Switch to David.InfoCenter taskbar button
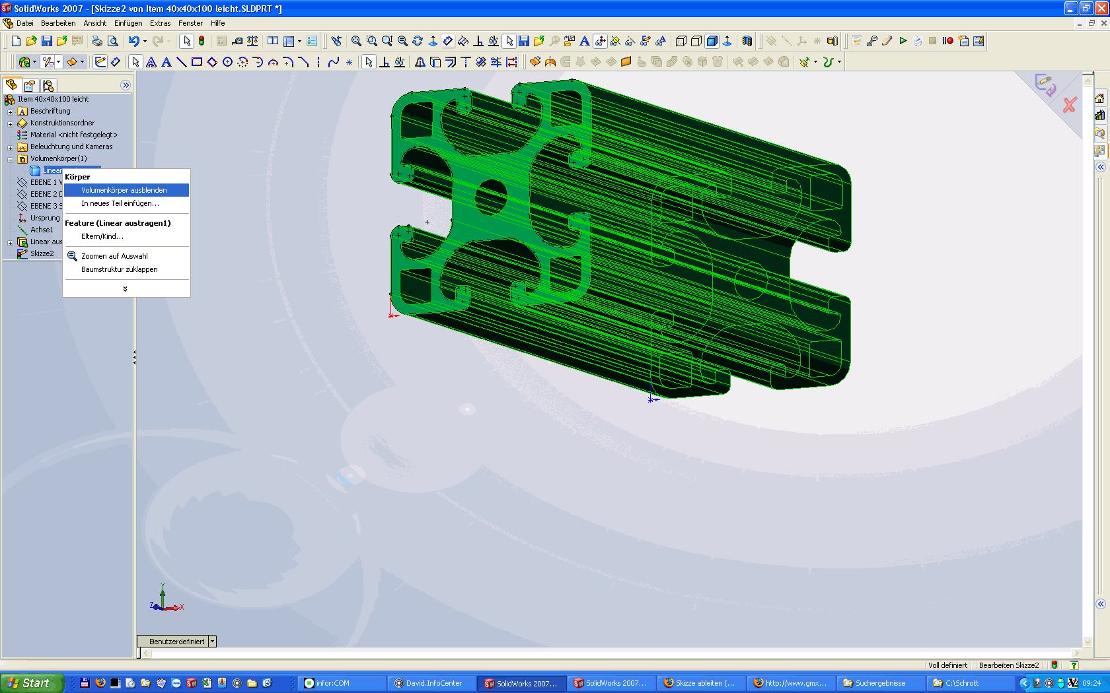 (432, 683)
